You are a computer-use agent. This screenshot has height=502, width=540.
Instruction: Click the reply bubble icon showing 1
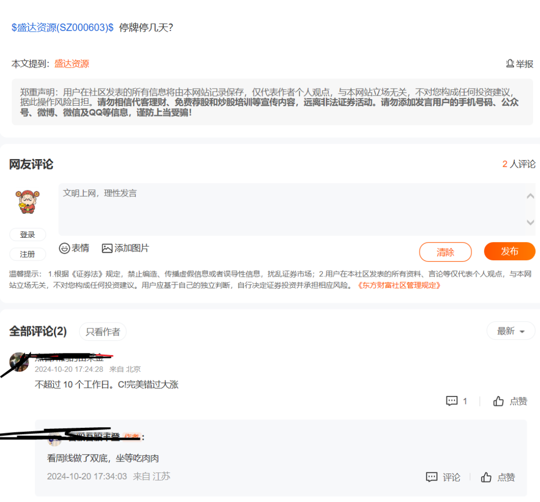tap(452, 400)
